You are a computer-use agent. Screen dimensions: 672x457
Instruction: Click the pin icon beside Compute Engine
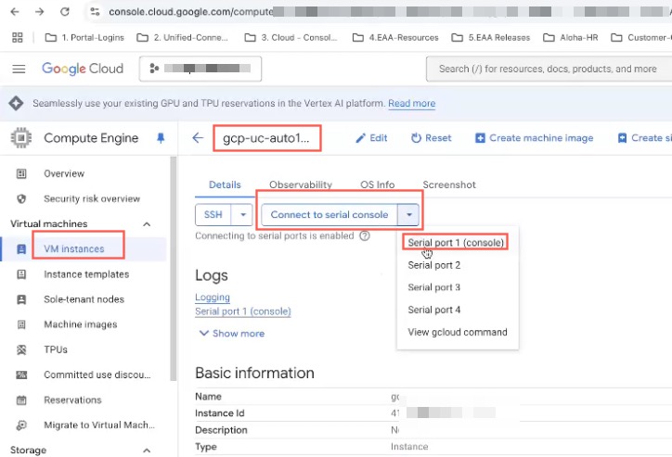(x=160, y=138)
